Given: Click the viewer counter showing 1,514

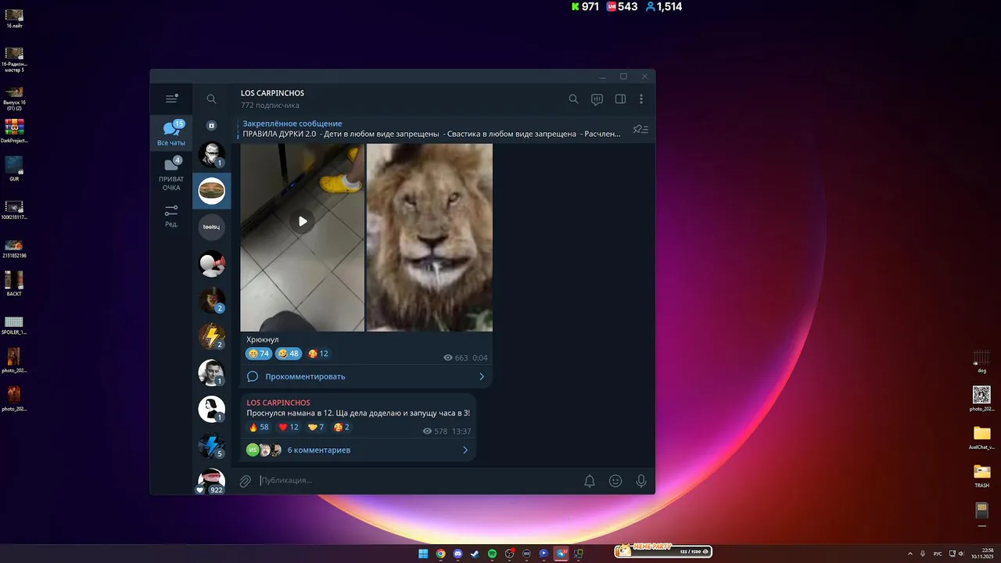Looking at the screenshot, I should pyautogui.click(x=664, y=6).
